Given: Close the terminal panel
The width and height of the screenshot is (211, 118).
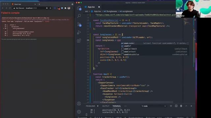Looking at the screenshot, I should (x=191, y=106).
